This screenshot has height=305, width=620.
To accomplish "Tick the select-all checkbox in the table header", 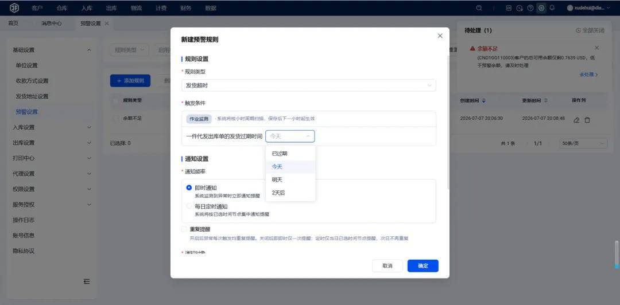I will [x=116, y=100].
